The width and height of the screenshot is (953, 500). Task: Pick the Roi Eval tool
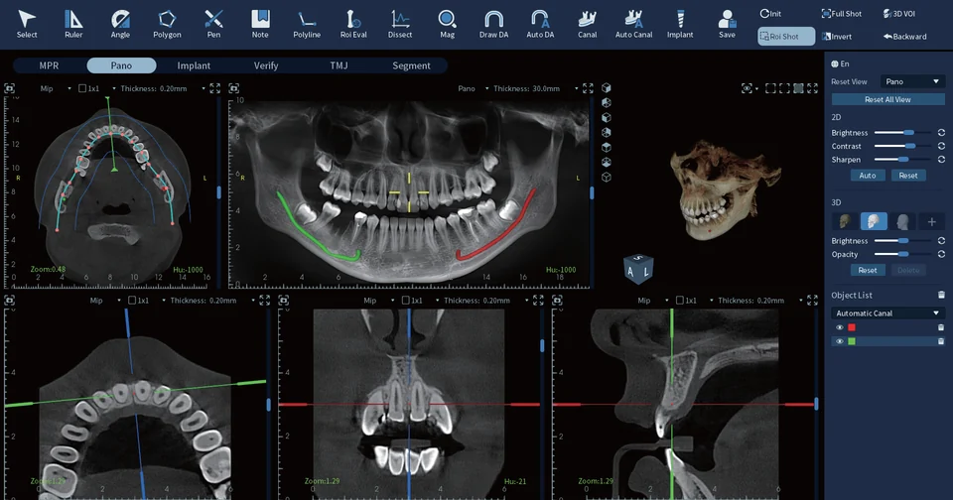353,24
